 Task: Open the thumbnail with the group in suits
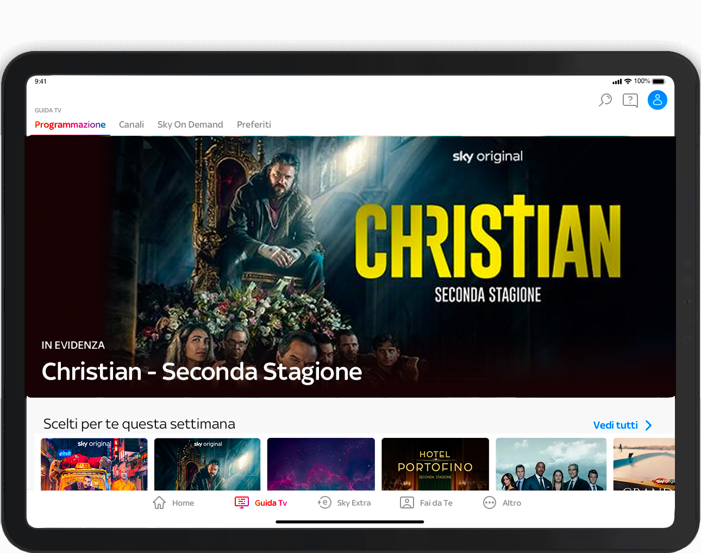pyautogui.click(x=551, y=464)
